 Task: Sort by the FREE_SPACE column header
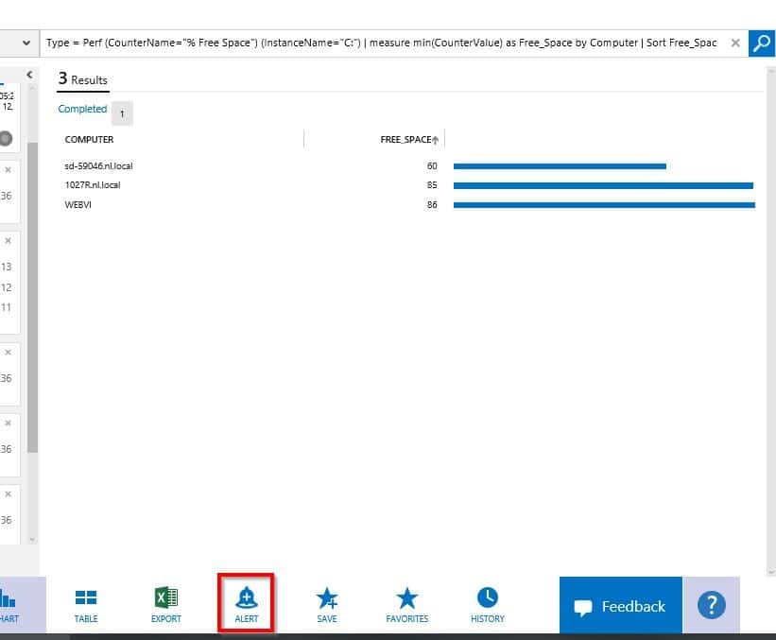click(x=407, y=140)
